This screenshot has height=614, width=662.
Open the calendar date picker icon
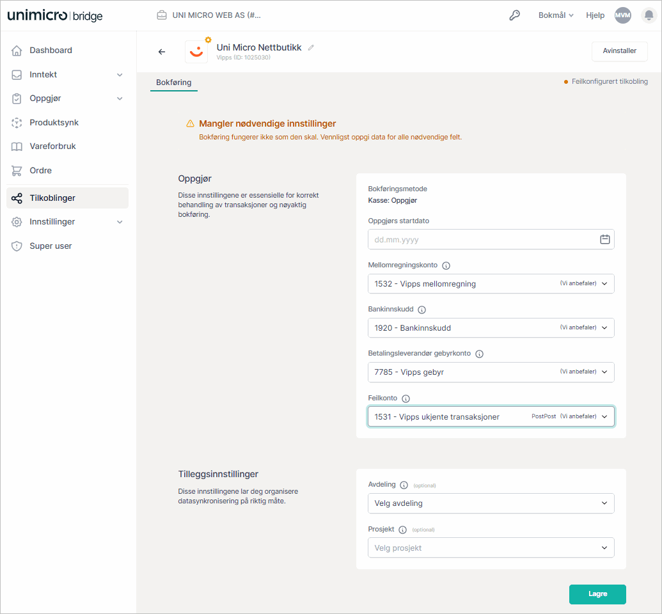(604, 239)
